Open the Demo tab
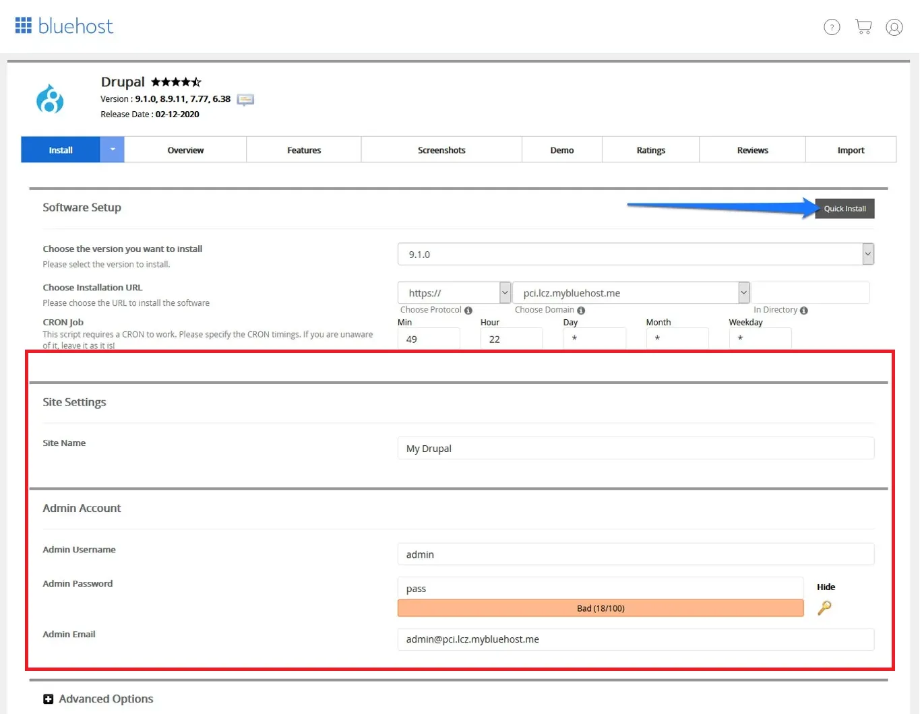 562,150
